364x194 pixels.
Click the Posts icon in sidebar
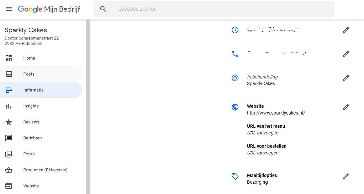[x=9, y=74]
